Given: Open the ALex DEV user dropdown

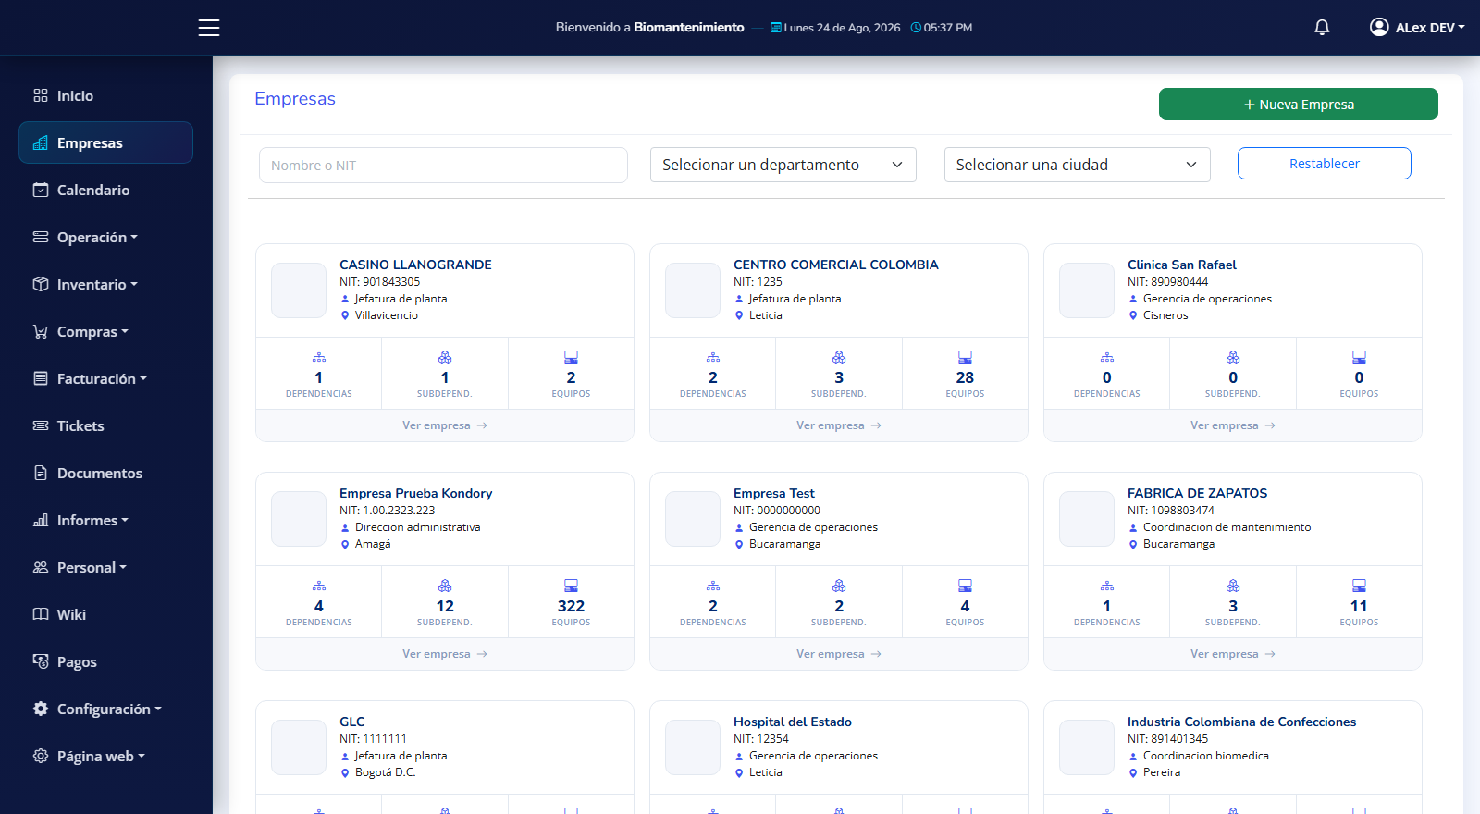Looking at the screenshot, I should pyautogui.click(x=1417, y=28).
